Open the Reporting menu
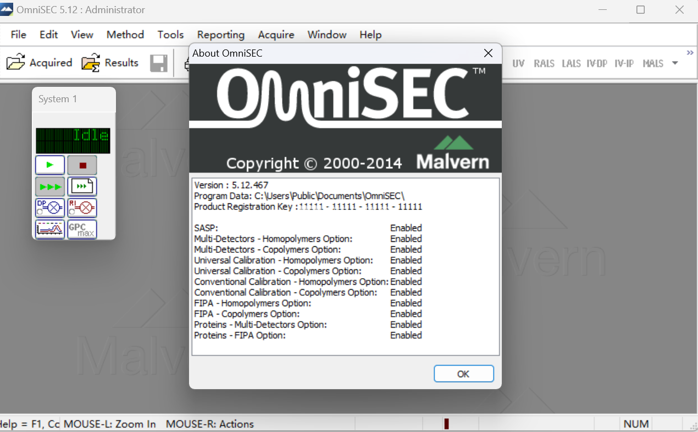The height and width of the screenshot is (432, 698). (221, 35)
